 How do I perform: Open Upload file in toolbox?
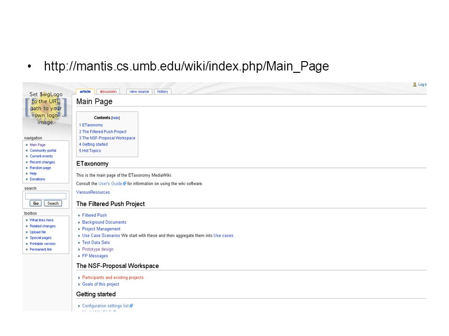[x=38, y=232]
